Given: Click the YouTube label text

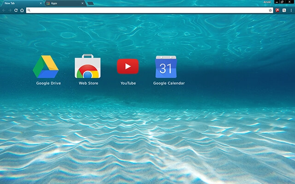Looking at the screenshot, I should tap(128, 83).
